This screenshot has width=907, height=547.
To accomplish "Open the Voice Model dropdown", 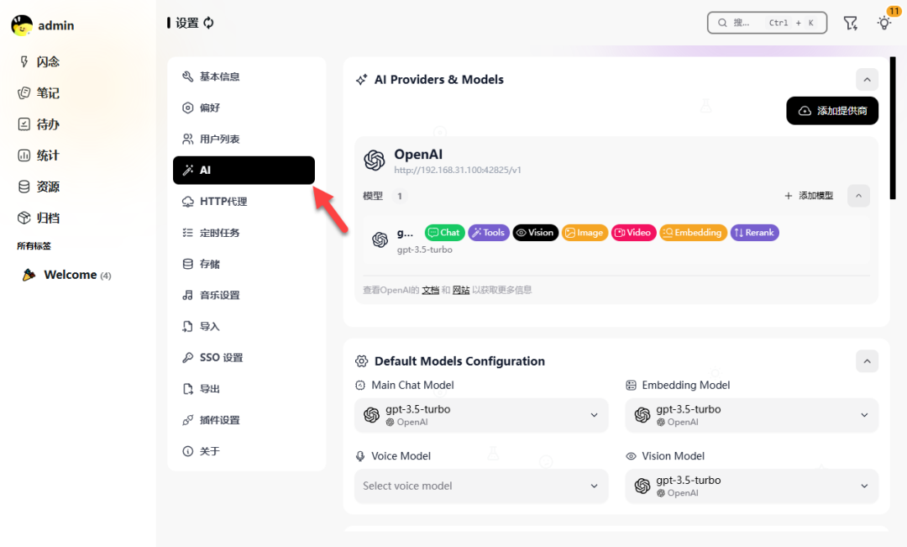I will tap(481, 486).
